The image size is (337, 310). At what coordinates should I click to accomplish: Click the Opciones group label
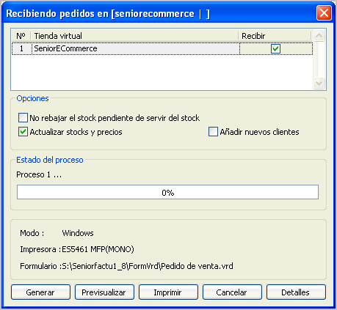(32, 98)
